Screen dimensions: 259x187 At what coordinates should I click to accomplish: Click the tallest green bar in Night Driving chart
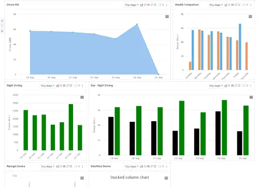[x=71, y=127]
